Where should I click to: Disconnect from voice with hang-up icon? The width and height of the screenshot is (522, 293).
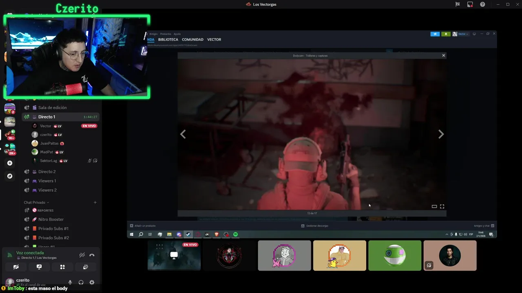pyautogui.click(x=92, y=255)
